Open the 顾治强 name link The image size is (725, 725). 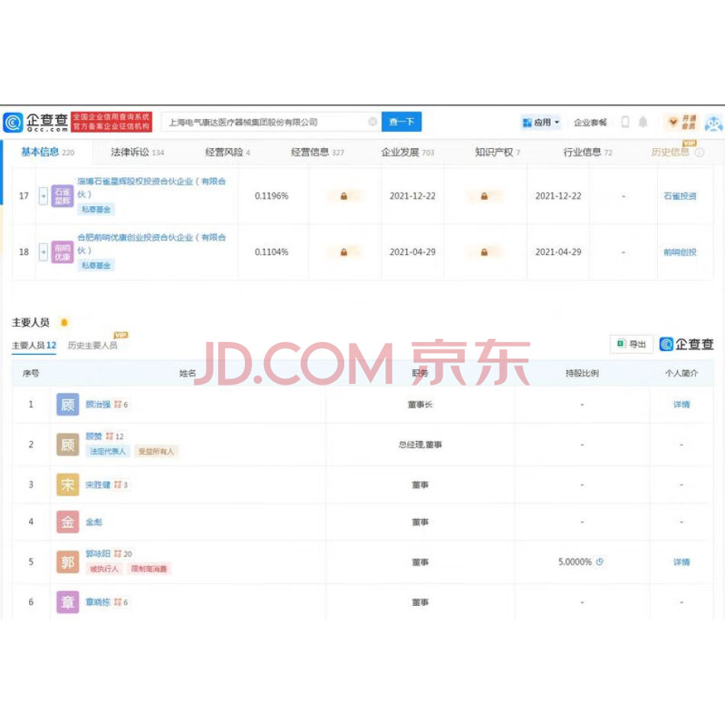pos(98,404)
